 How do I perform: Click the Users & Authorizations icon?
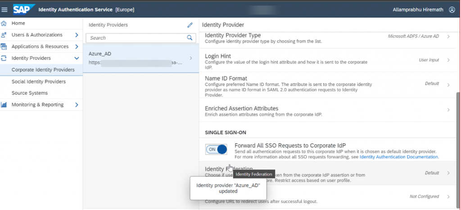[4, 35]
